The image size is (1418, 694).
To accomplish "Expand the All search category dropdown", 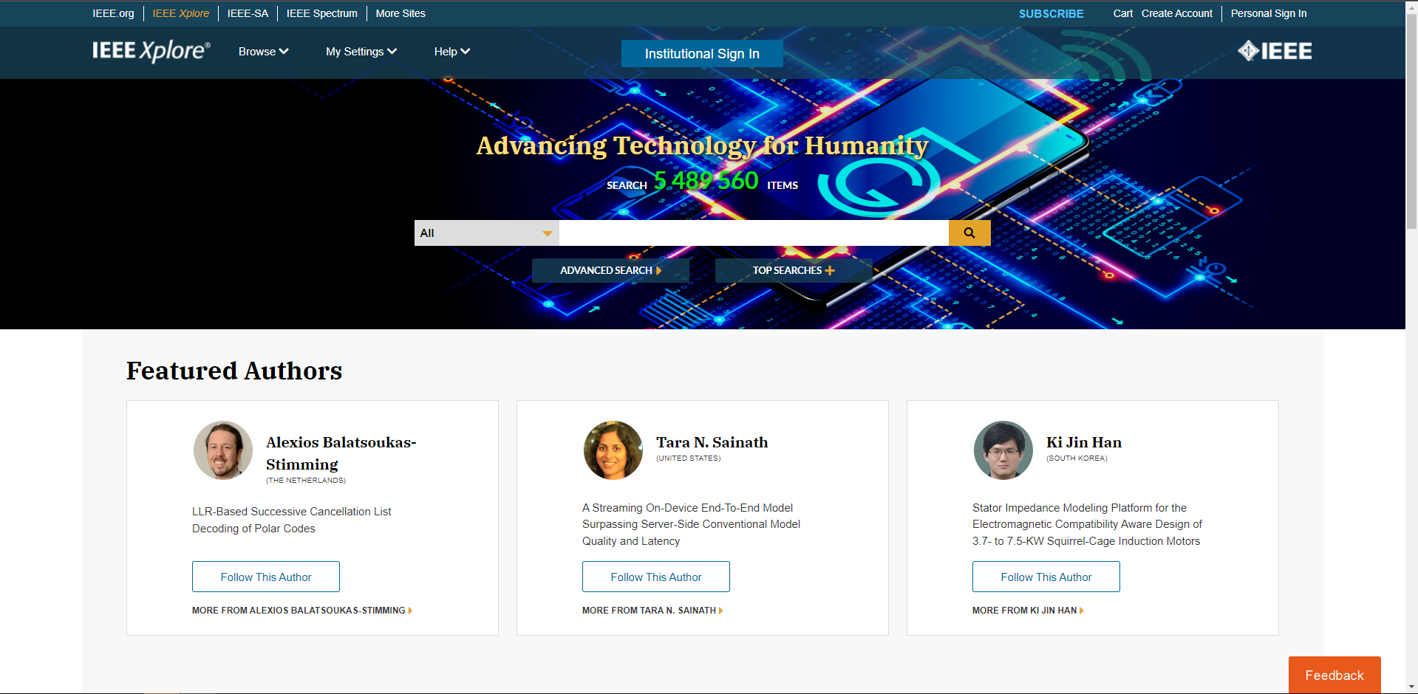I will pyautogui.click(x=487, y=233).
